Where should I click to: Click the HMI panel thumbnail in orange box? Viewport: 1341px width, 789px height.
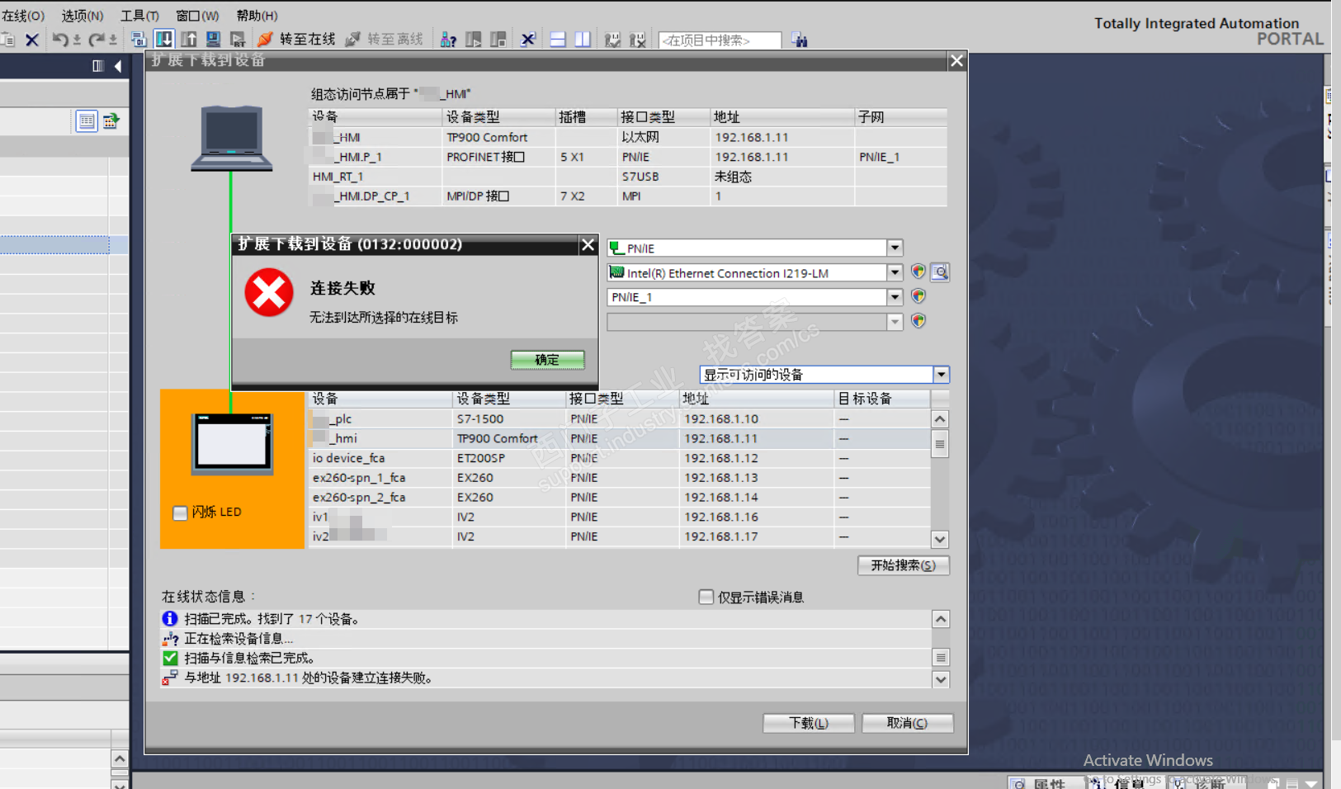point(232,444)
